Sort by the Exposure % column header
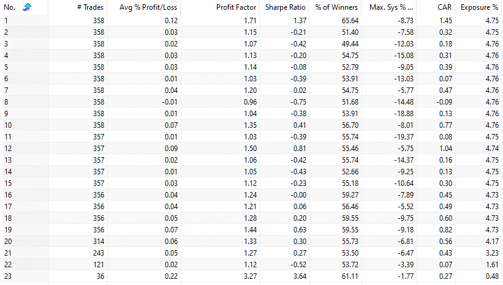This screenshot has width=503, height=285. coord(480,7)
